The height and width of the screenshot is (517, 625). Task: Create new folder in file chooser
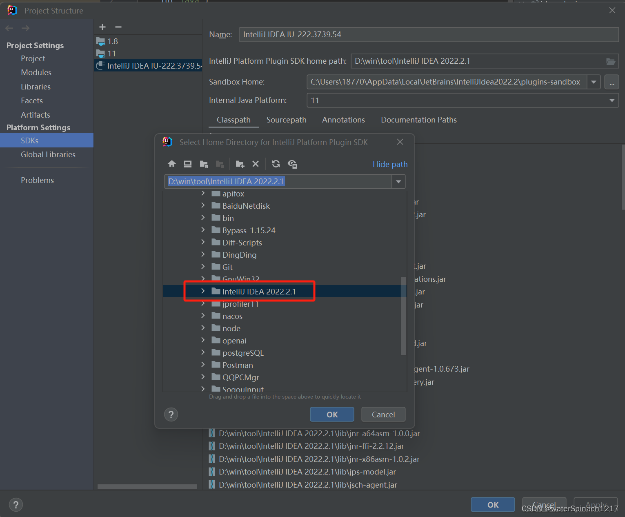tap(240, 164)
